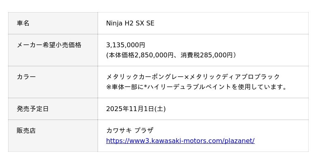This screenshot has width=324, height=164.
Task: Click the 本体価格2,850,000円 base price text
Action: tap(140, 55)
